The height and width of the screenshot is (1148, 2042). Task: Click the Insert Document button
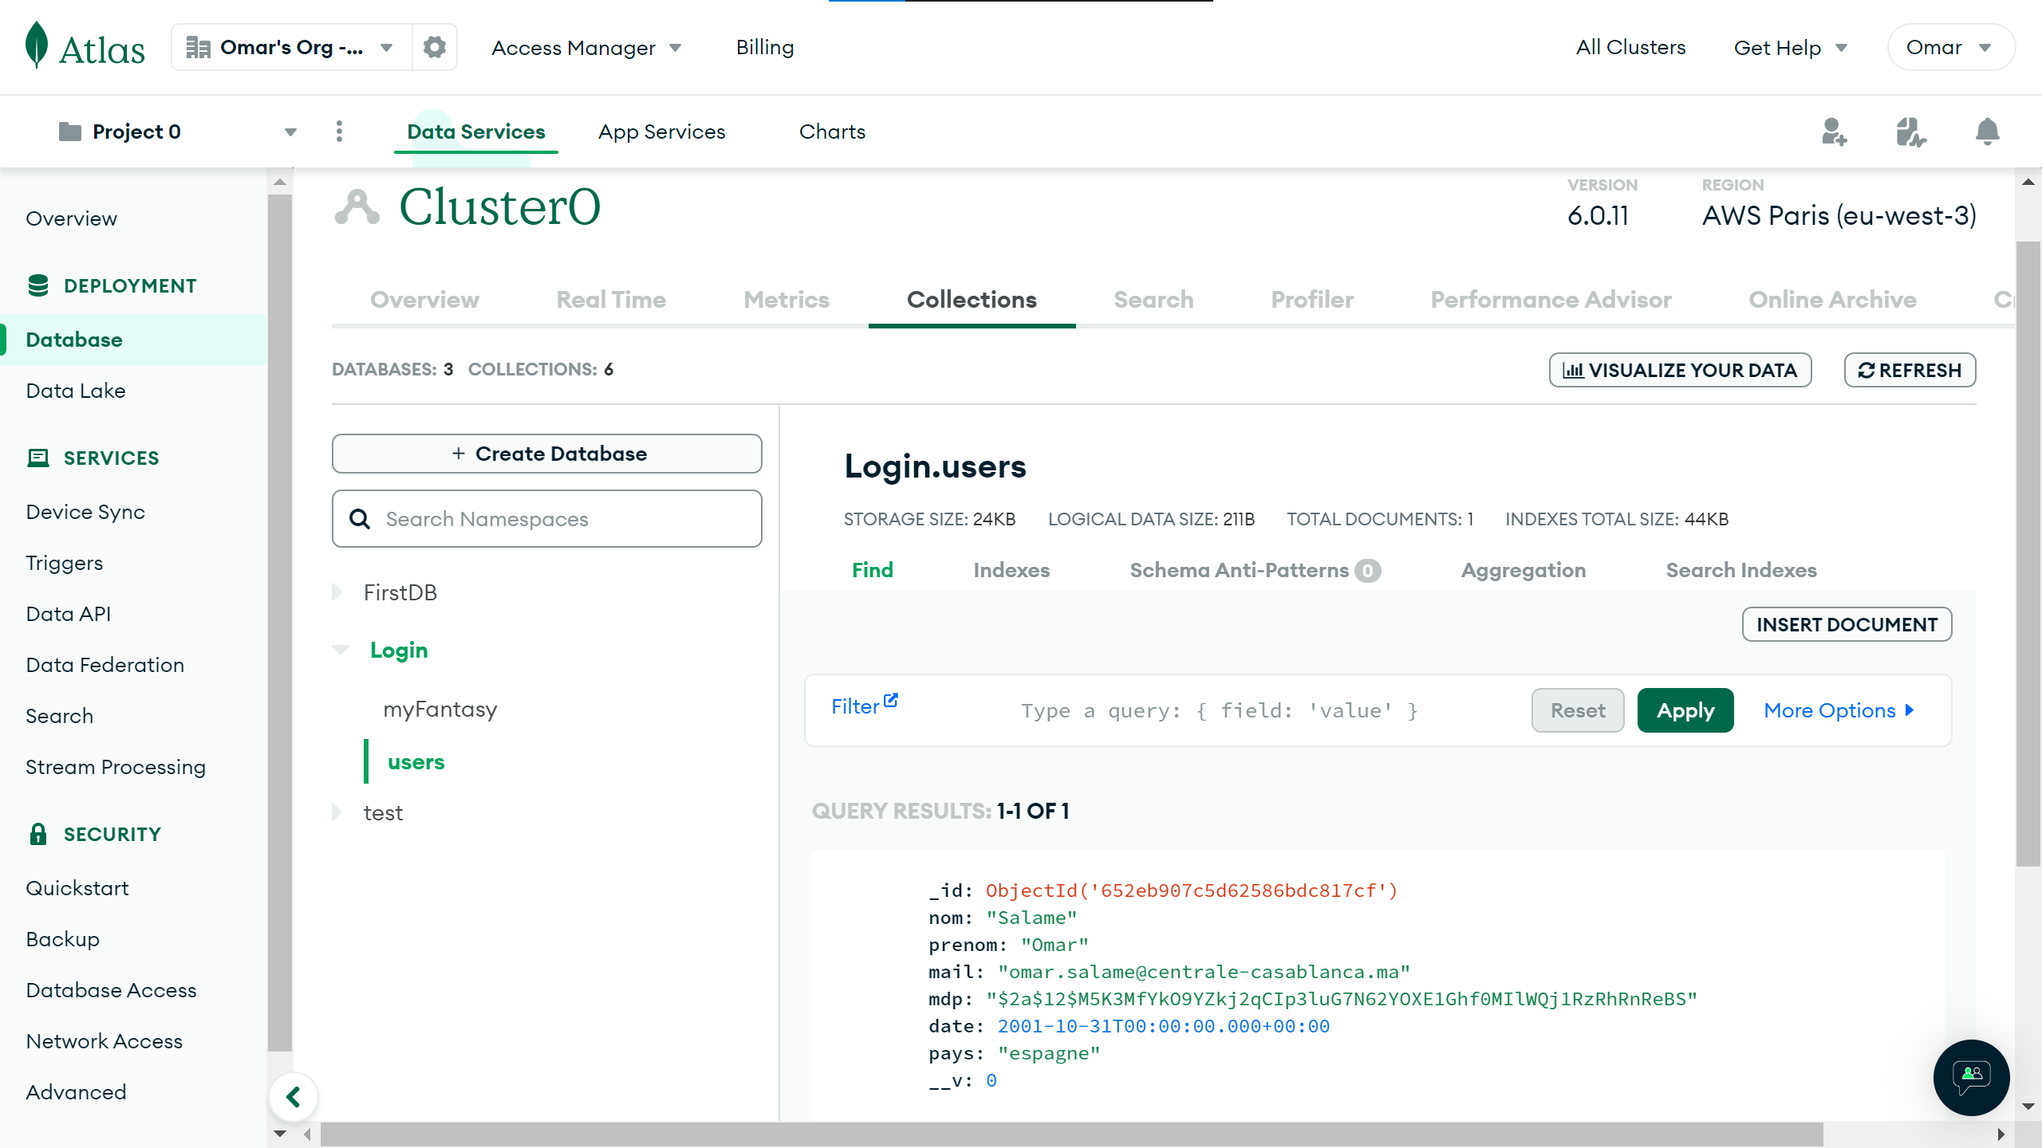coord(1847,624)
